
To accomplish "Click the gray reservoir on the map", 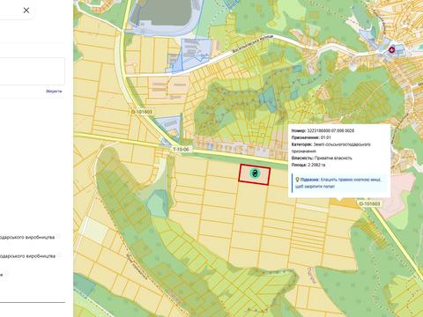I will point(161,12).
